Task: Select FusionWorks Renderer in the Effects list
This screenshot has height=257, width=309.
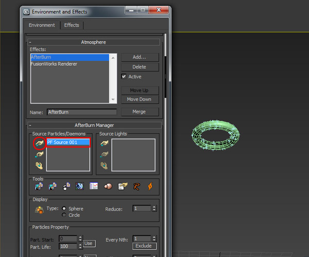Action: [70, 64]
